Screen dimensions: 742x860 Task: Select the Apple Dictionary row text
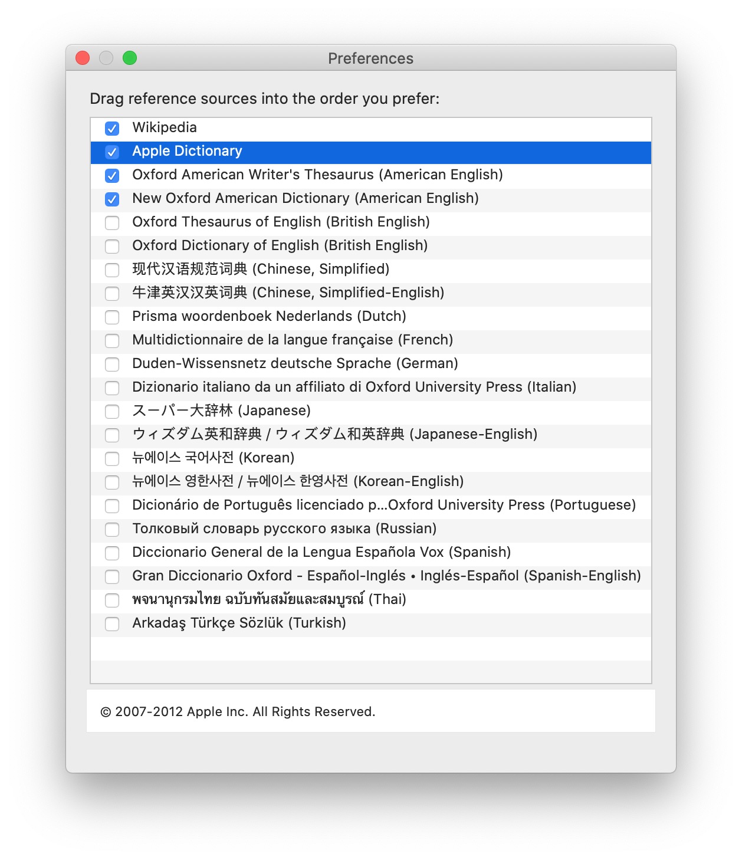pos(187,151)
